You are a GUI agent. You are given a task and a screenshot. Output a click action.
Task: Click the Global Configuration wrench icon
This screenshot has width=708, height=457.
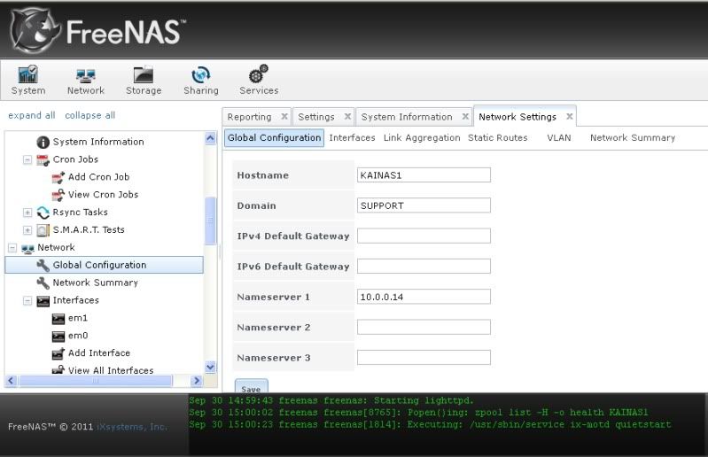43,266
